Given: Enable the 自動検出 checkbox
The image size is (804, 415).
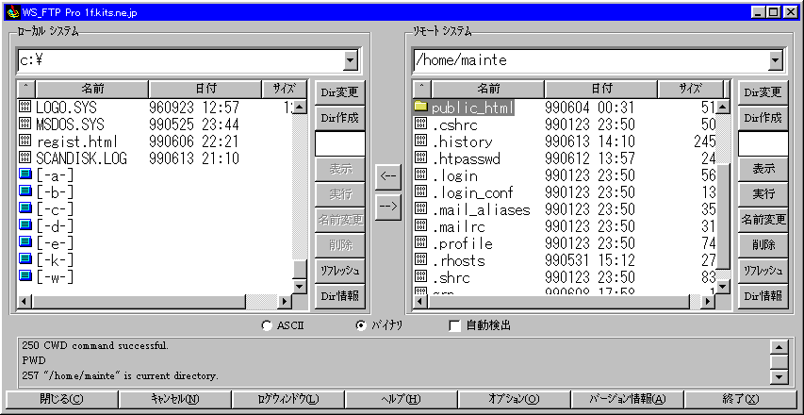Looking at the screenshot, I should [x=454, y=325].
